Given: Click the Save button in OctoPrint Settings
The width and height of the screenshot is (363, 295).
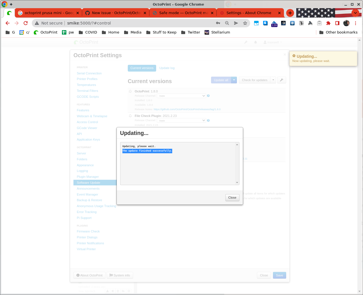Looking at the screenshot, I should click(279, 275).
